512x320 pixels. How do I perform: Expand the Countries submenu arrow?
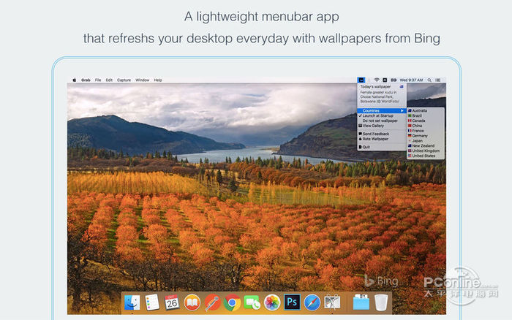(402, 111)
